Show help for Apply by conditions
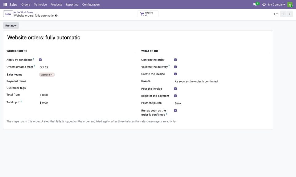 (x=34, y=59)
